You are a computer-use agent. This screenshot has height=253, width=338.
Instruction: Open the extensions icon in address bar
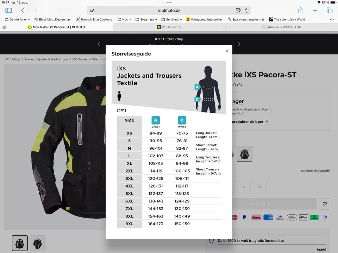[x=238, y=10]
